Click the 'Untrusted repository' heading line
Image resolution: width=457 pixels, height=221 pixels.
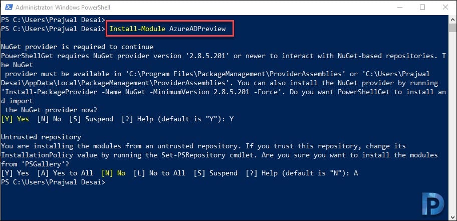[41, 137]
